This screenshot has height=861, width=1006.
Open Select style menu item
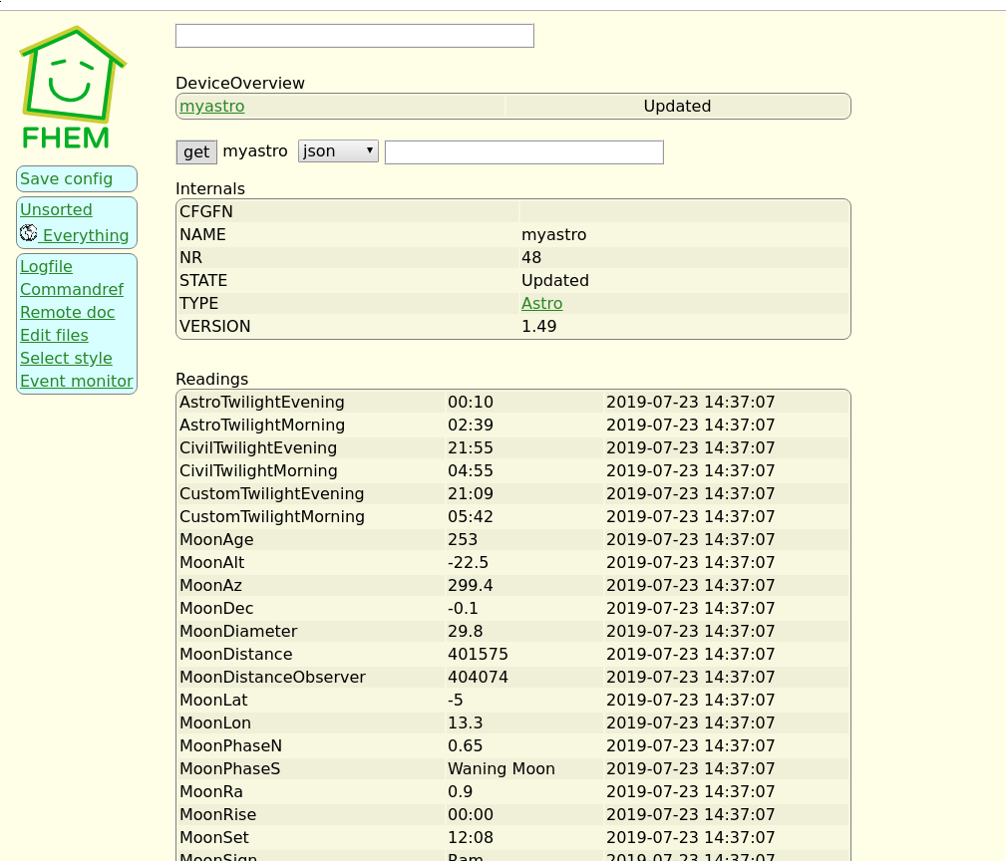point(66,359)
